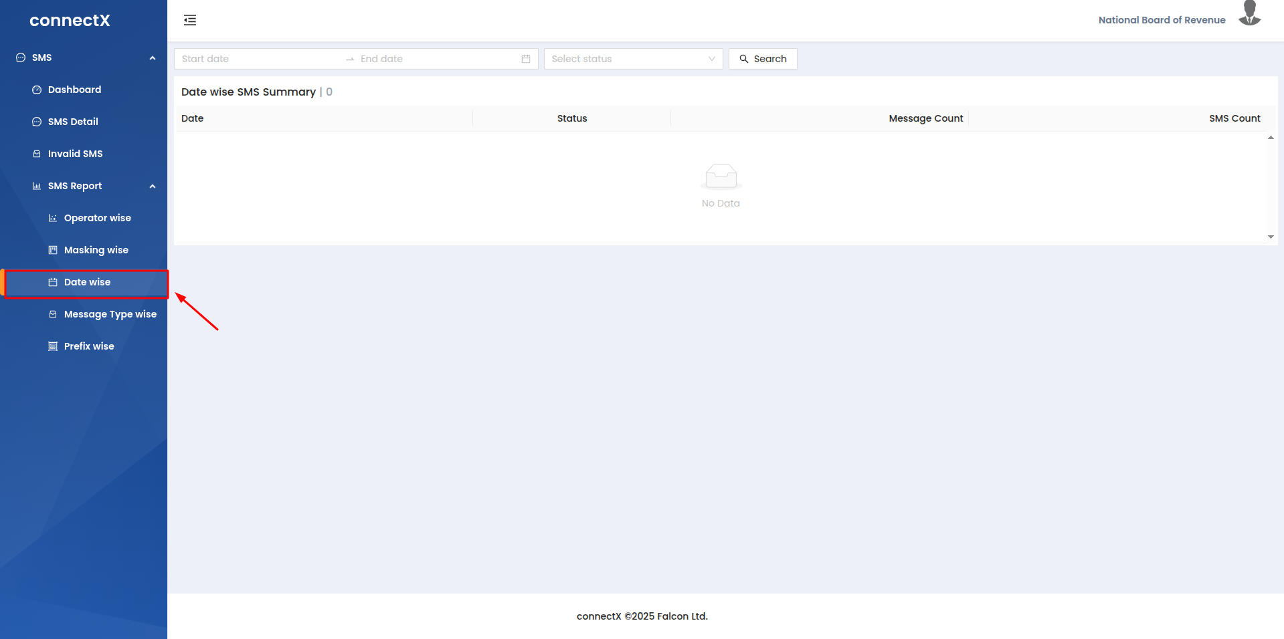This screenshot has width=1284, height=639.
Task: Click the Invalid SMS icon
Action: 37,154
